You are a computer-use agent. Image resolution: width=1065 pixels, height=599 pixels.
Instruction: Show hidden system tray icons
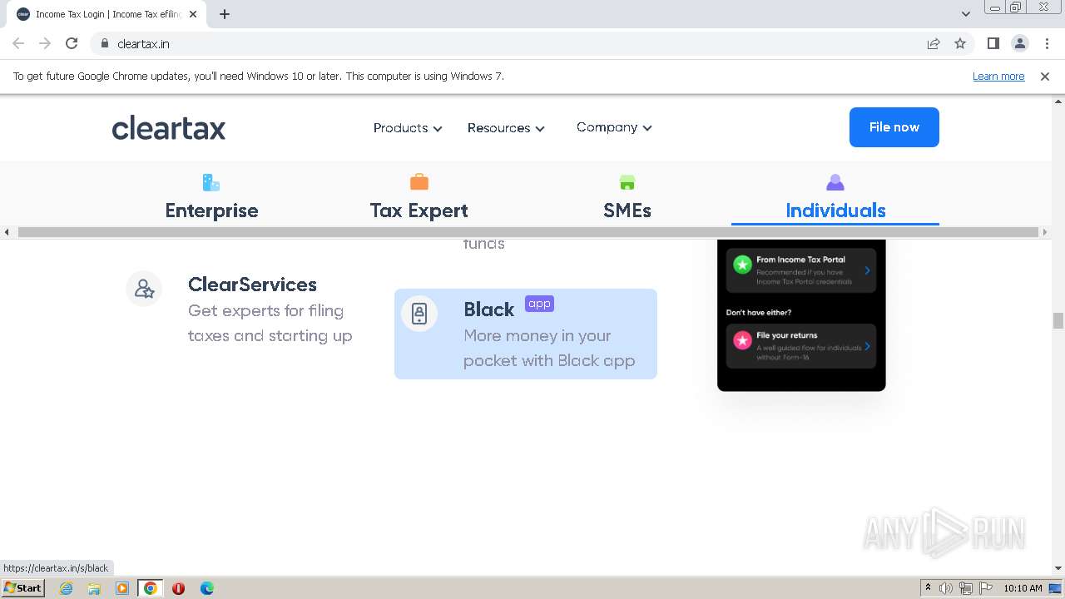[x=928, y=588]
